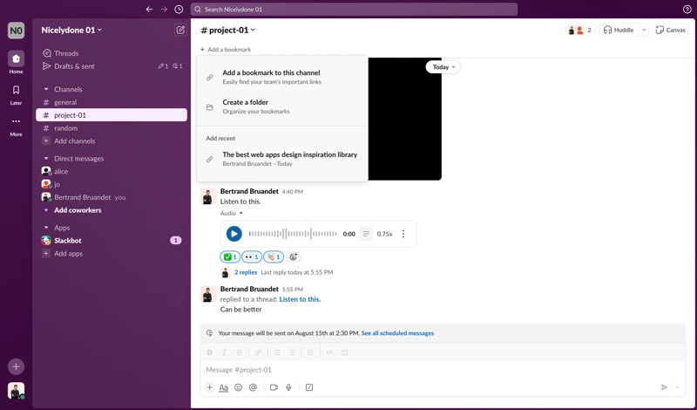
Task: Open the help question mark icon
Action: 687,10
